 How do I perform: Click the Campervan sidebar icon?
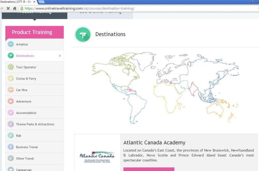coord(11,169)
